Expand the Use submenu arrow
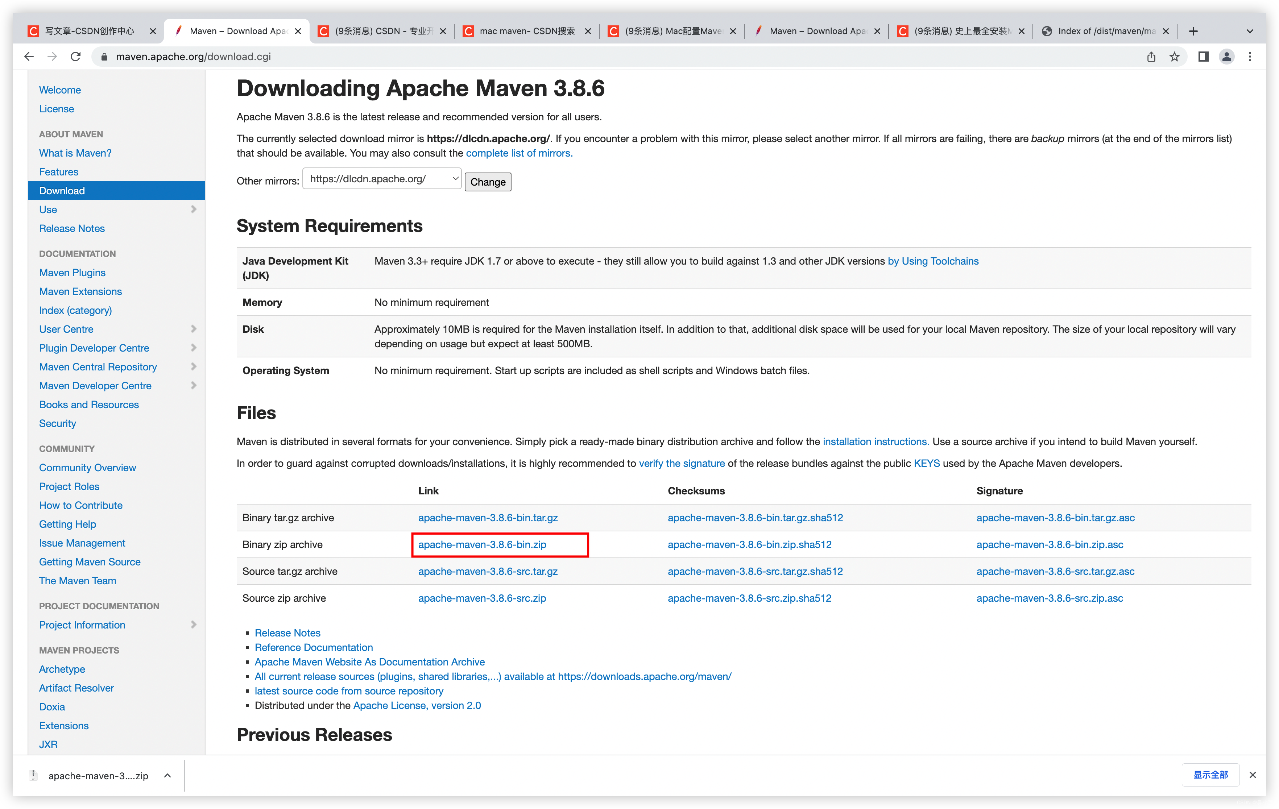 pyautogui.click(x=193, y=209)
